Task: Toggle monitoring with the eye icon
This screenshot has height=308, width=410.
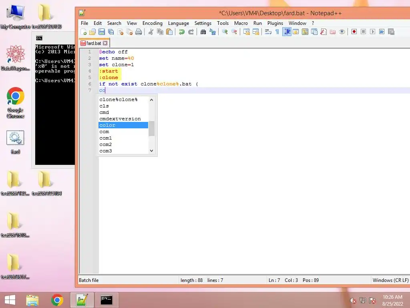Action: [x=342, y=32]
